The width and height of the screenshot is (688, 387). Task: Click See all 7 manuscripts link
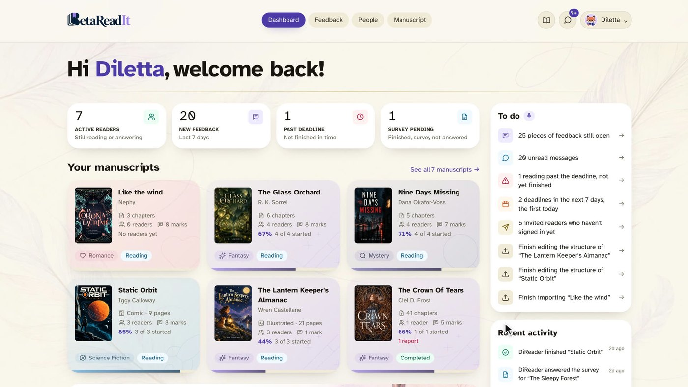click(445, 169)
